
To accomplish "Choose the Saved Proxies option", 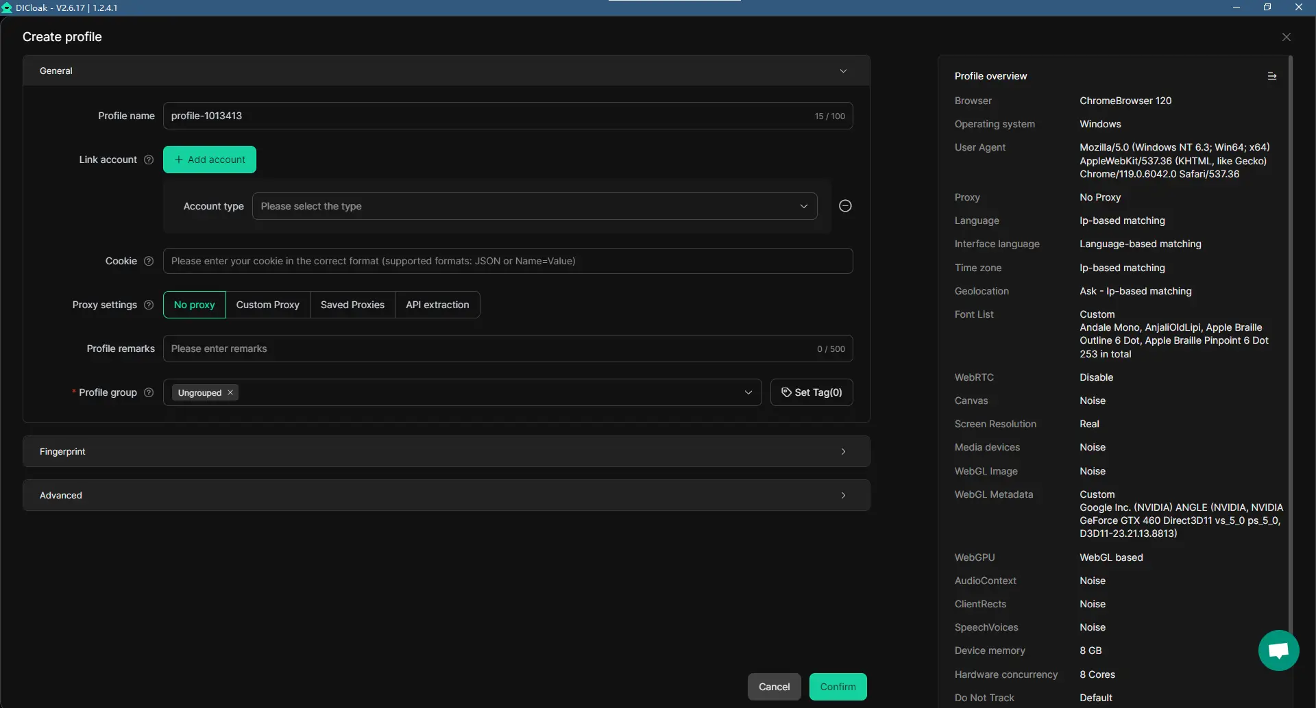I will coord(352,305).
